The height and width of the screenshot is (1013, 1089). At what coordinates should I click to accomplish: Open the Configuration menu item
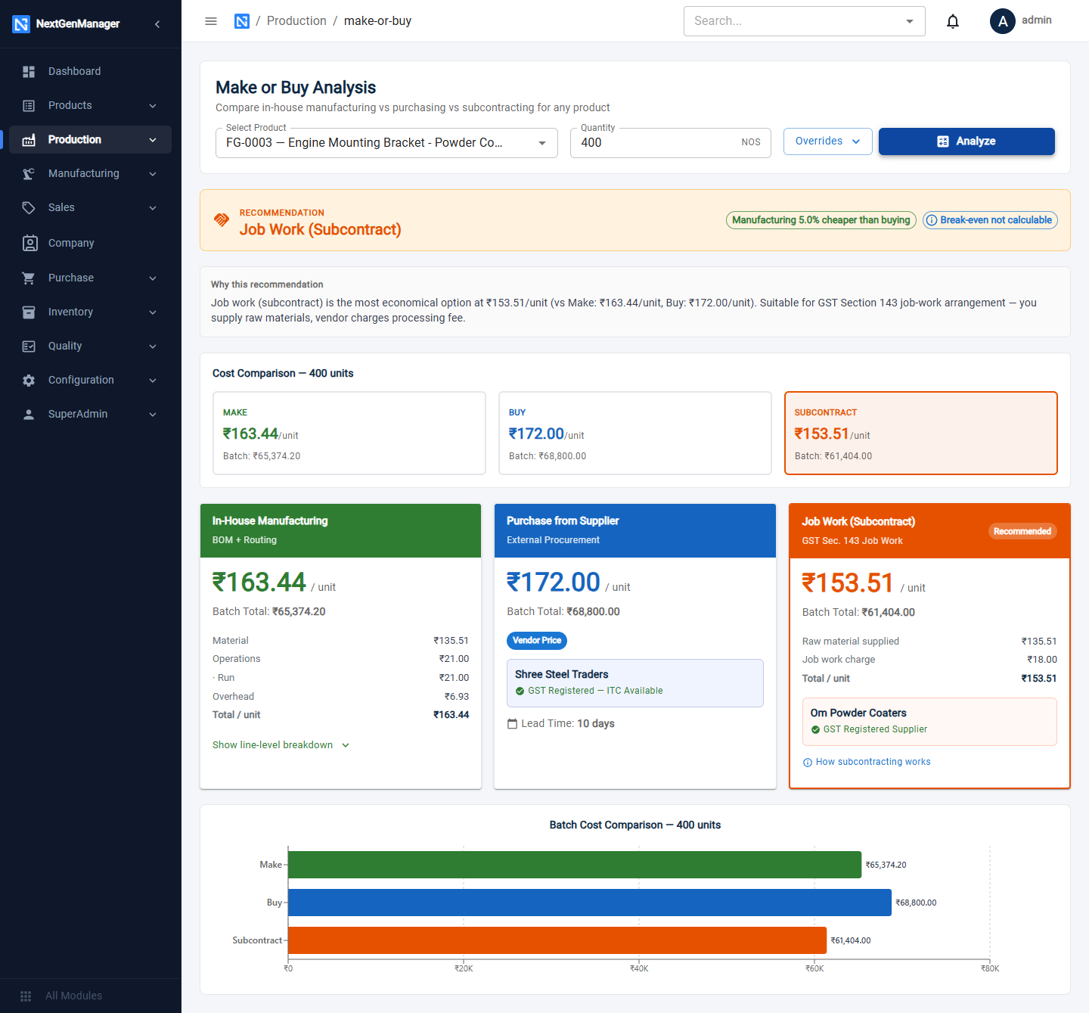pos(90,381)
